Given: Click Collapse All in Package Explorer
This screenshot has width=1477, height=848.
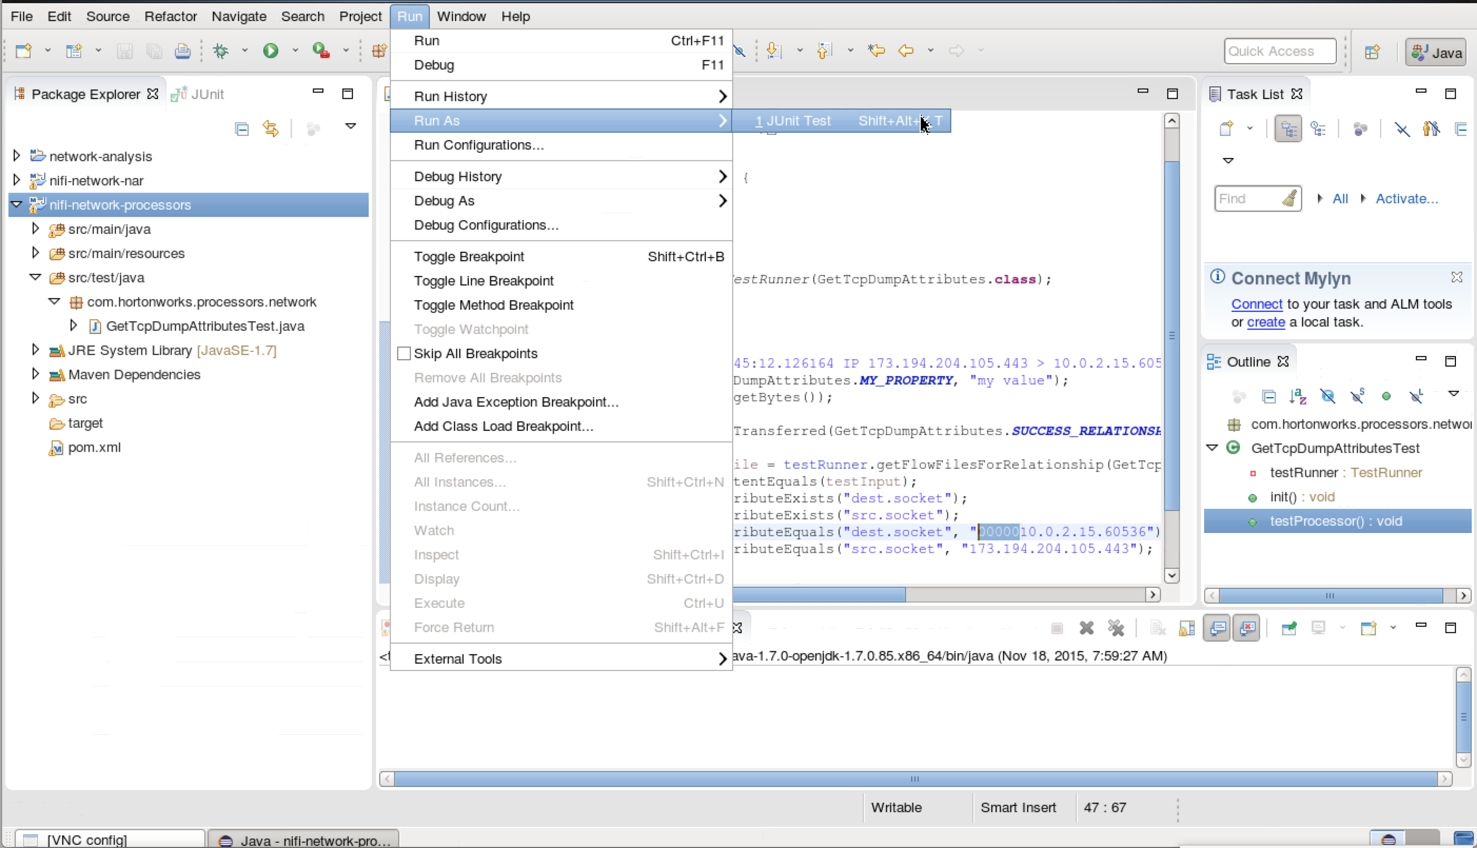Looking at the screenshot, I should 242,129.
